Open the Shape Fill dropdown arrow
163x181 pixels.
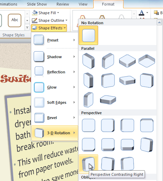tap(58, 12)
